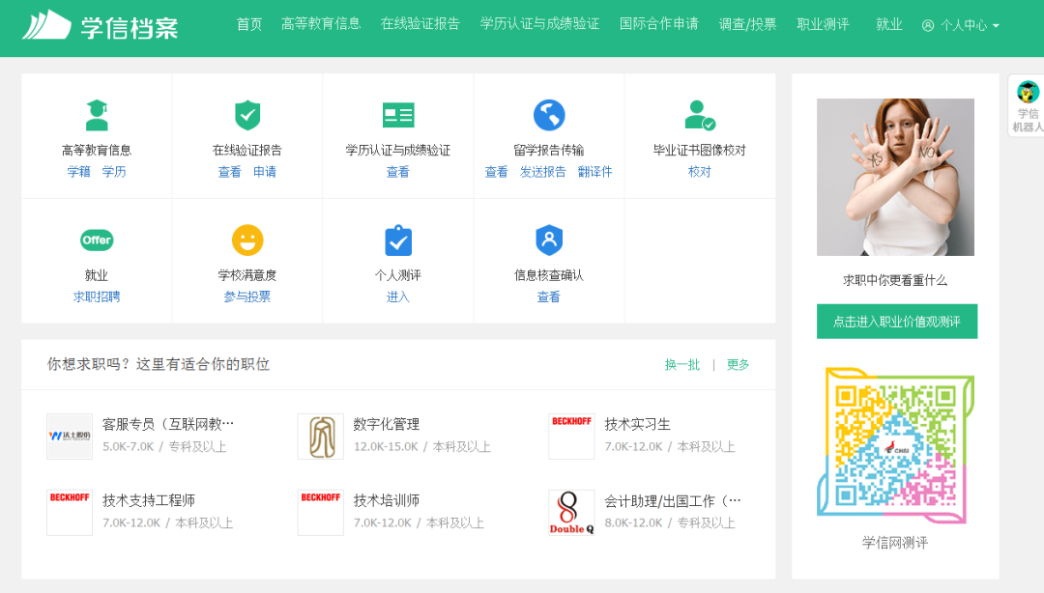The image size is (1044, 593).
Task: Click the 求职中你更看重什么 caption
Action: click(895, 280)
